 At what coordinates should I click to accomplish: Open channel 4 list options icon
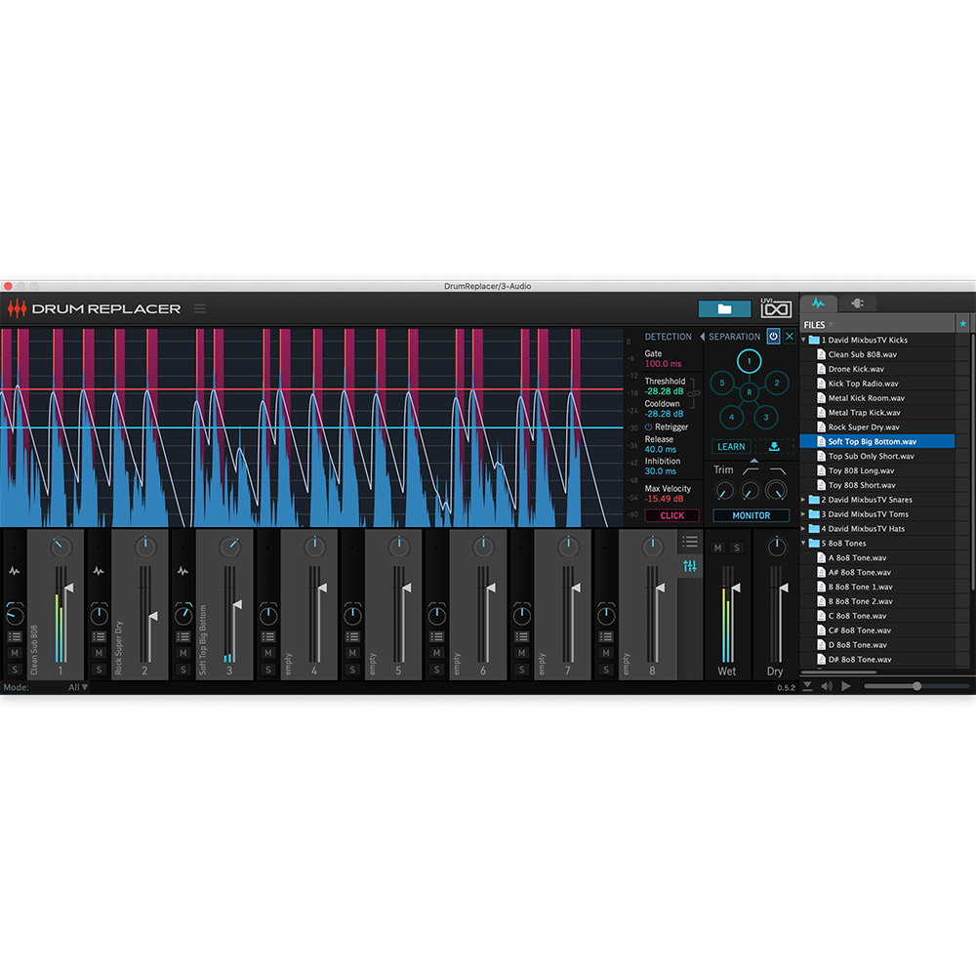267,636
